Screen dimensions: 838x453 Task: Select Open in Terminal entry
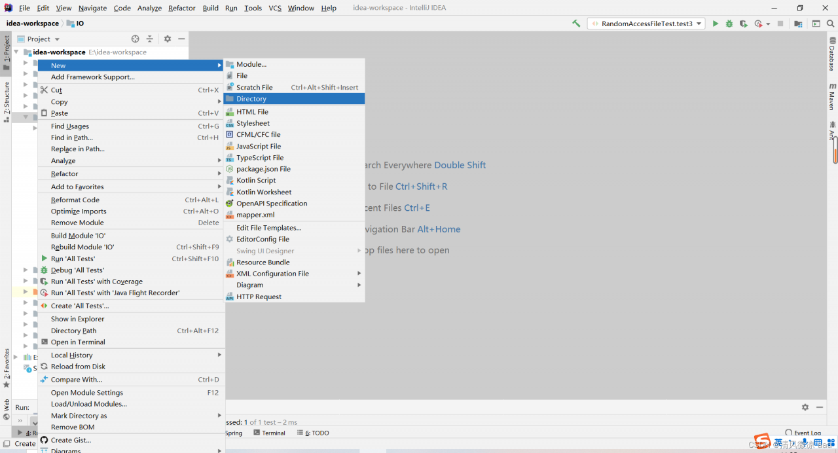coord(131,342)
